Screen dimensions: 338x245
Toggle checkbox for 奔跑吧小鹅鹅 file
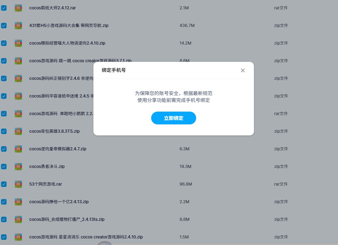click(4, 114)
